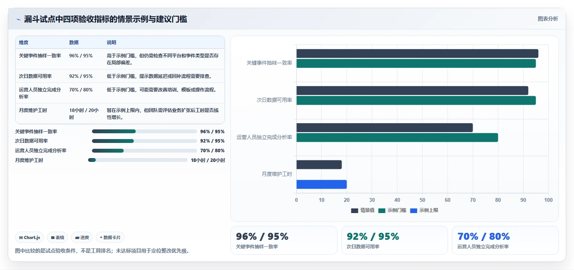Select table cell 18小时 / 20小时
Image resolution: width=574 pixels, height=270 pixels.
pyautogui.click(x=84, y=114)
